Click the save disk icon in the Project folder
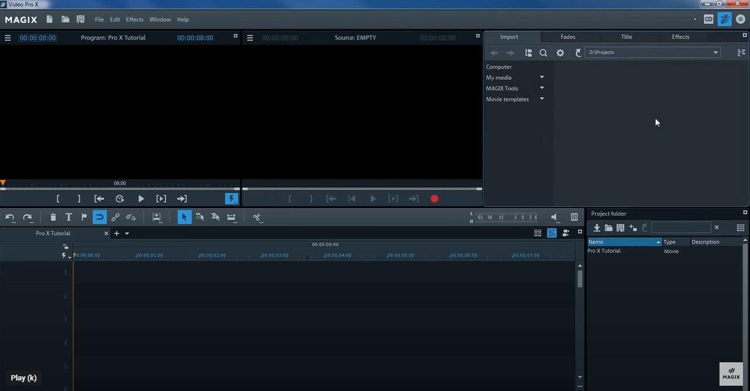This screenshot has width=750, height=391. tap(620, 227)
